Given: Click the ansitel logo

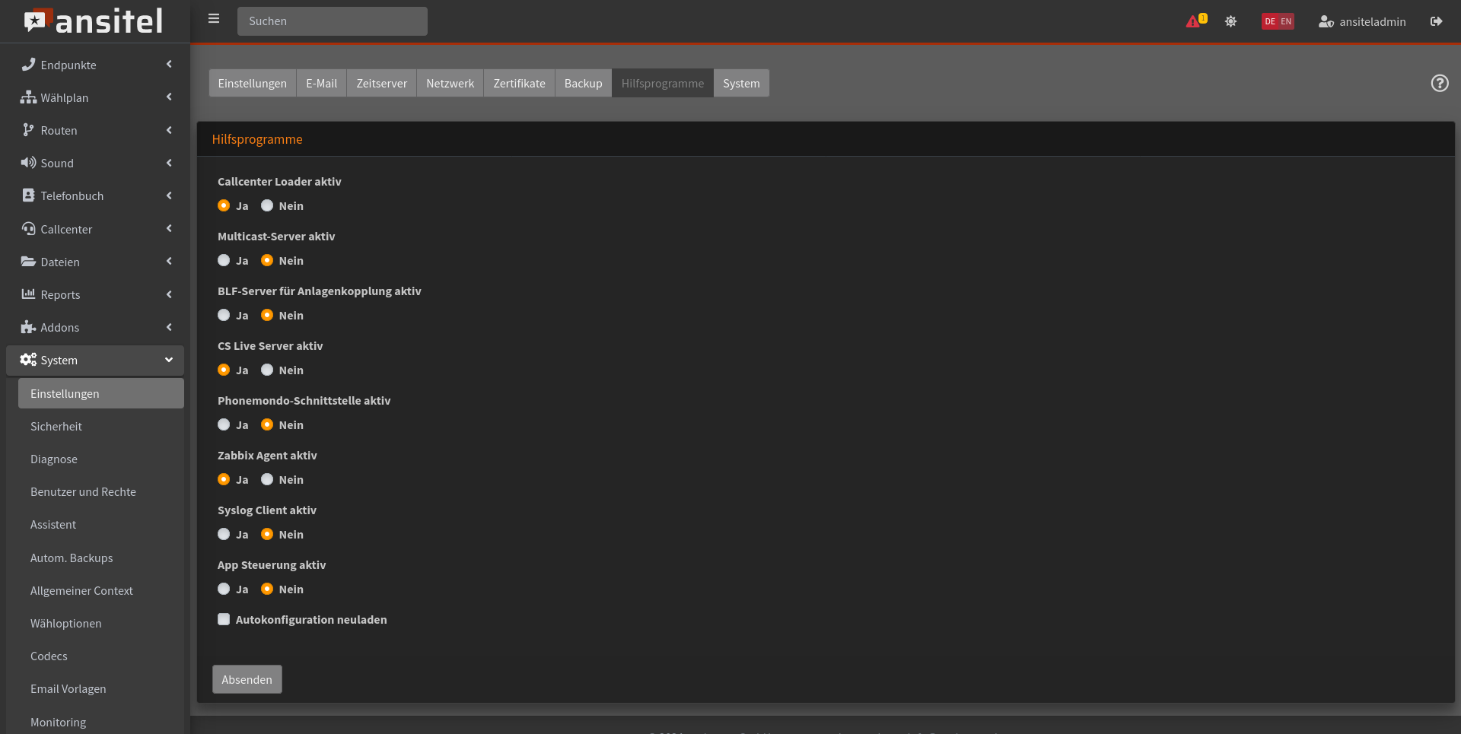Looking at the screenshot, I should pyautogui.click(x=94, y=21).
